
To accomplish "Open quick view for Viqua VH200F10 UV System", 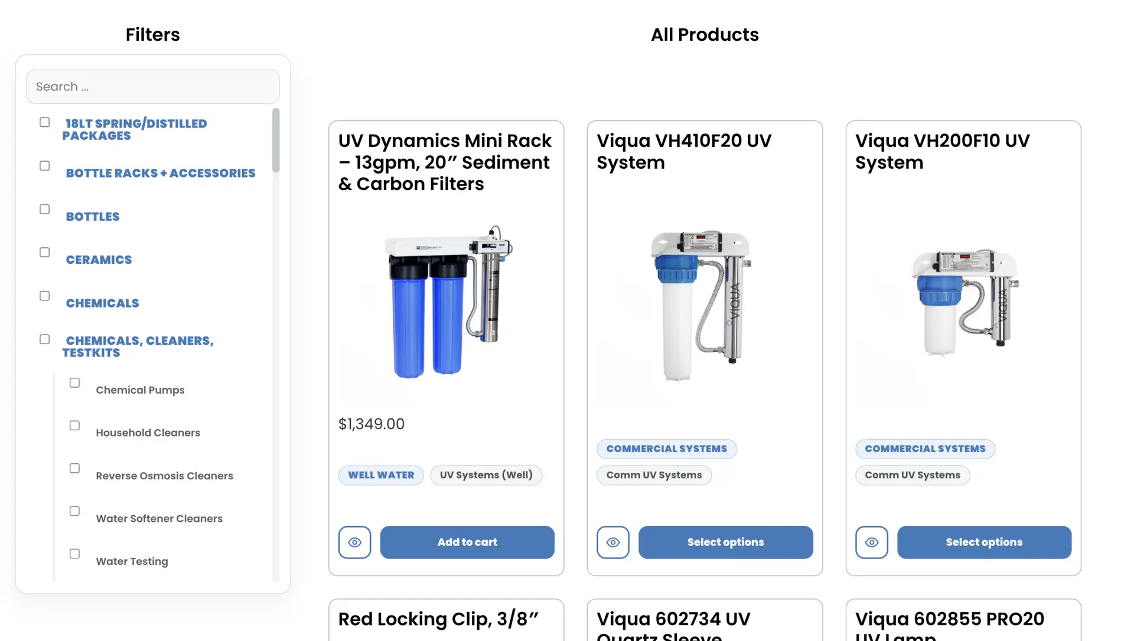I will pyautogui.click(x=871, y=542).
